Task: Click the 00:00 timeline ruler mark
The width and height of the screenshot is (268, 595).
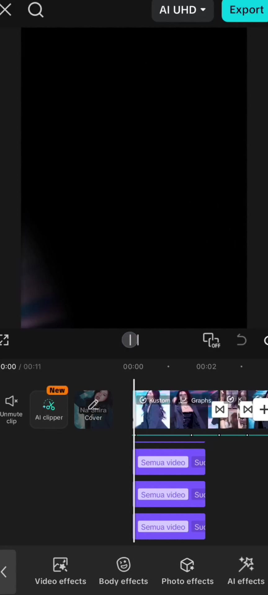Action: pos(133,367)
